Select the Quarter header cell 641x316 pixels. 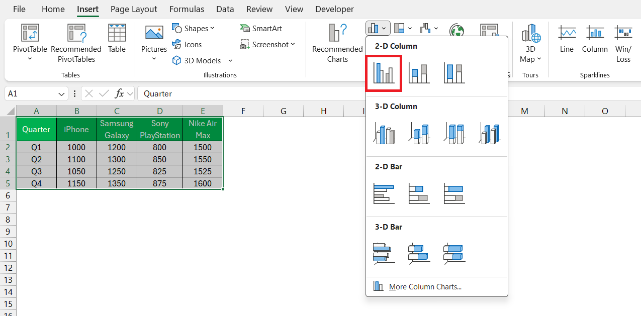point(36,129)
